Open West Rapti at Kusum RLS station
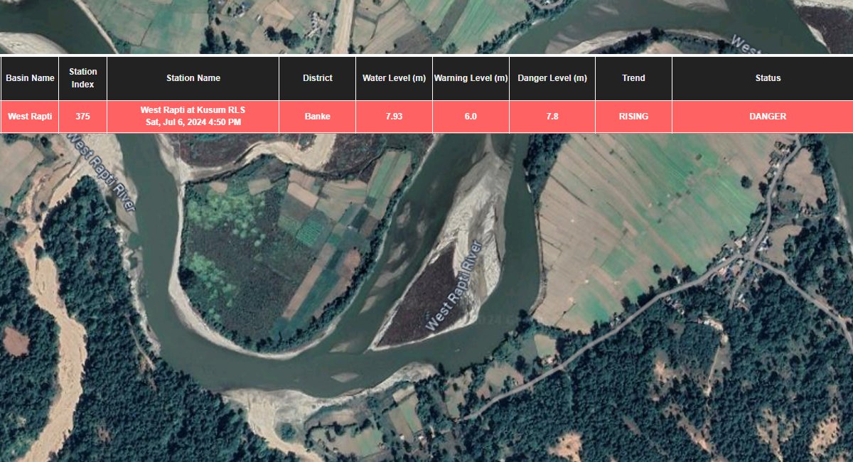 (193, 110)
